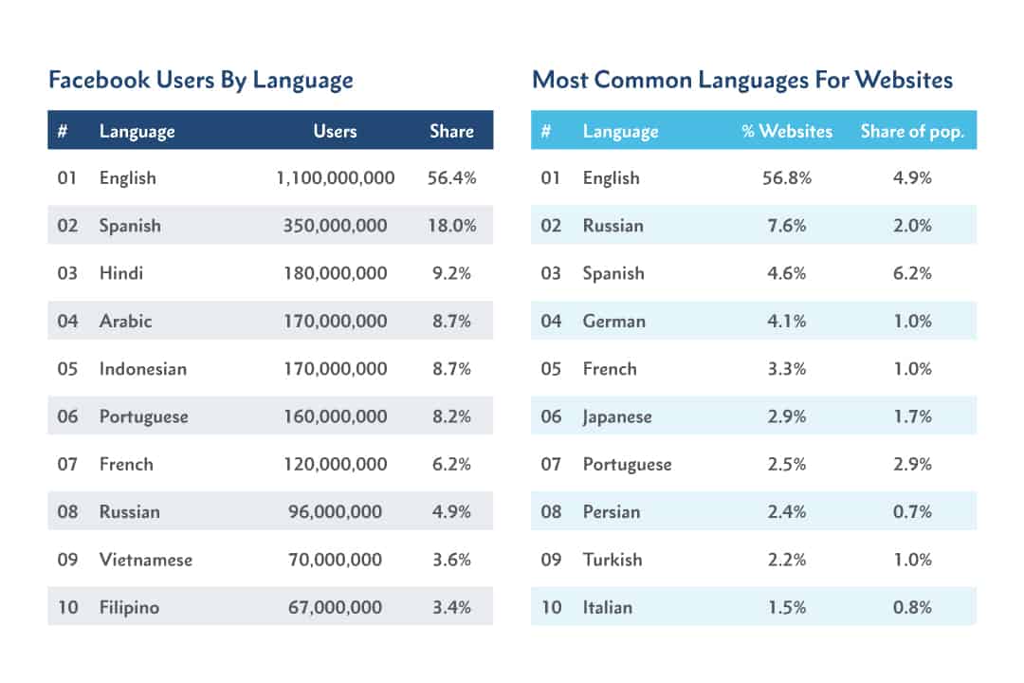
Task: Select 'Filipino' in the Facebook table
Action: click(129, 608)
